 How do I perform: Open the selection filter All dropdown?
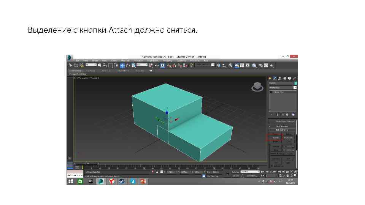91,65
